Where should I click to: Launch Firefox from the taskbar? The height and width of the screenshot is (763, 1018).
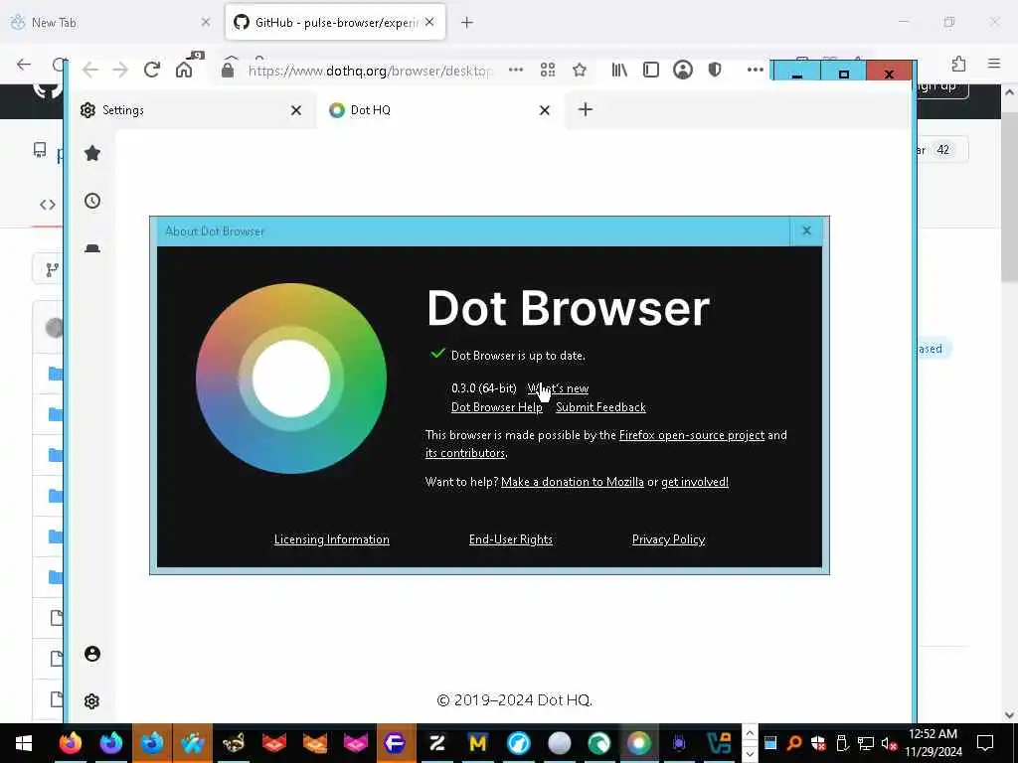pos(71,743)
